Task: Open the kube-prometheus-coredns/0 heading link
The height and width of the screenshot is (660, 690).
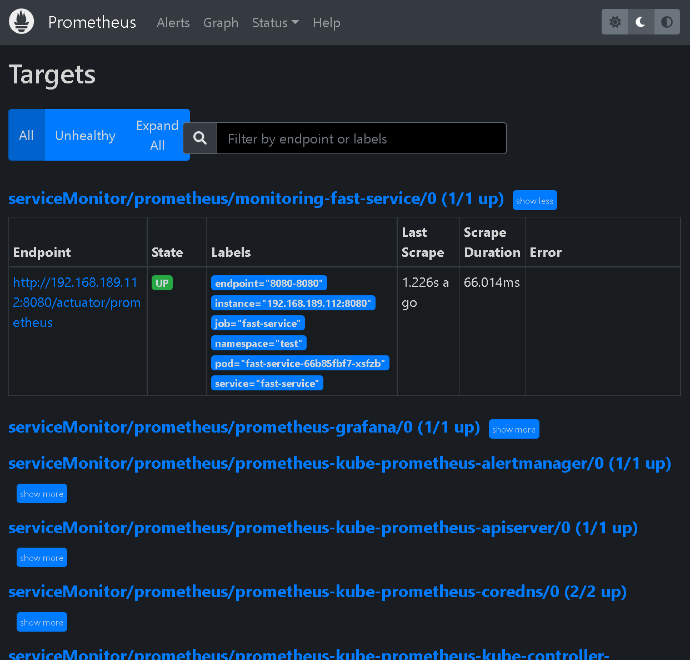Action: [318, 592]
